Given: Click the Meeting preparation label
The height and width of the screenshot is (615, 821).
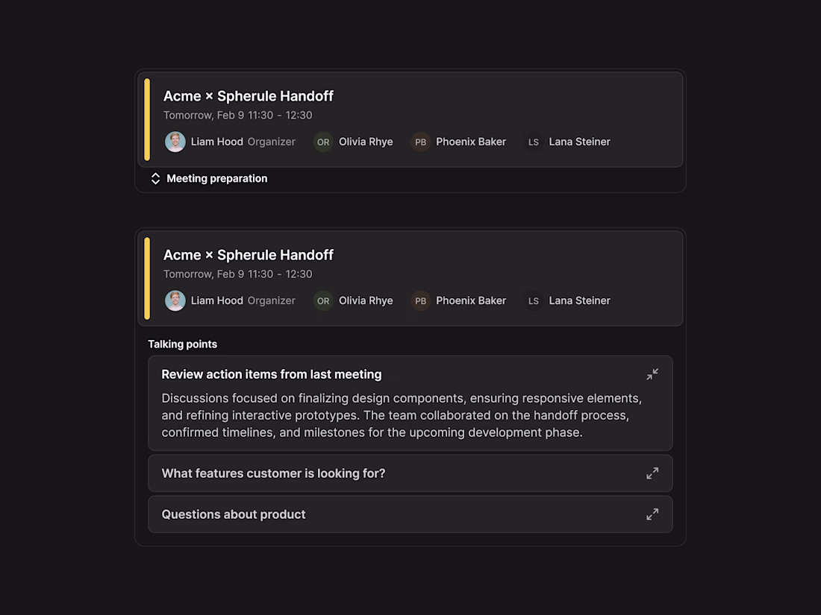Looking at the screenshot, I should (x=216, y=179).
